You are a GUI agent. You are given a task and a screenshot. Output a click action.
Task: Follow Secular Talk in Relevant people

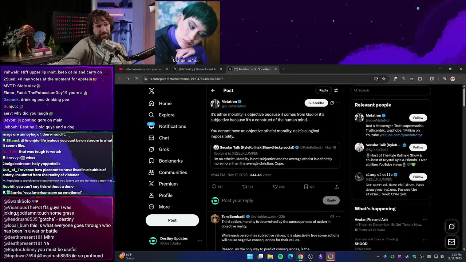418,147
